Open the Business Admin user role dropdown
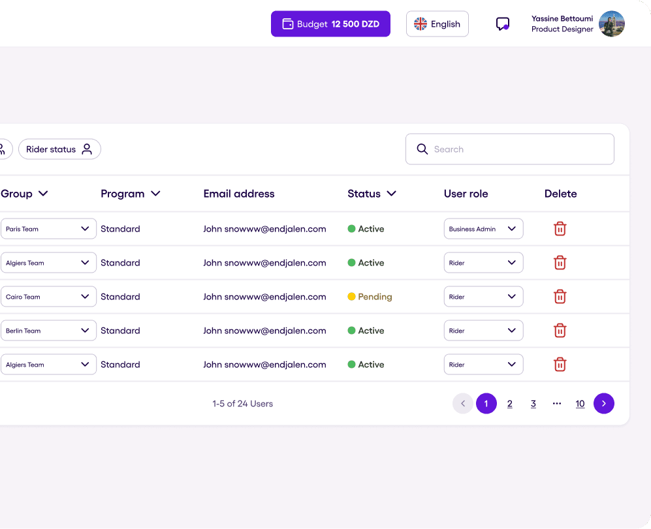 [x=483, y=229]
